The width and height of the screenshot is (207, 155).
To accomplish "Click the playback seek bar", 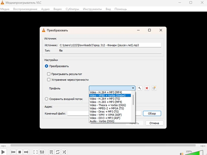I will tap(103, 145).
